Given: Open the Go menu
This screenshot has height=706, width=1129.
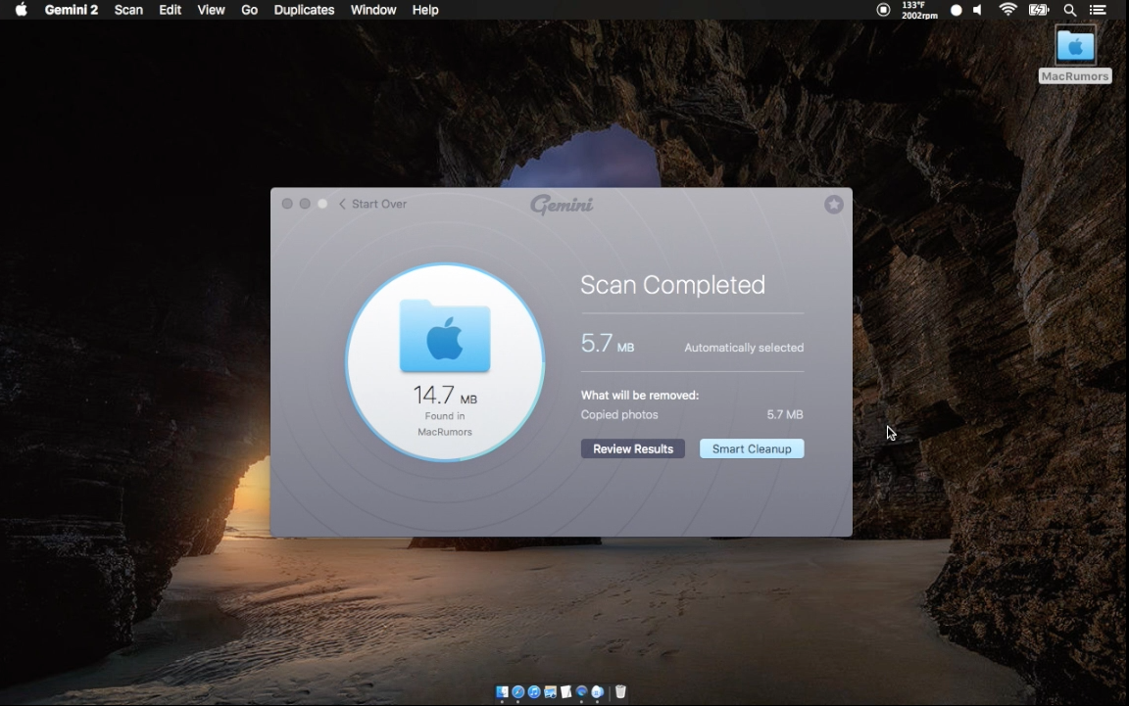Looking at the screenshot, I should click(249, 10).
